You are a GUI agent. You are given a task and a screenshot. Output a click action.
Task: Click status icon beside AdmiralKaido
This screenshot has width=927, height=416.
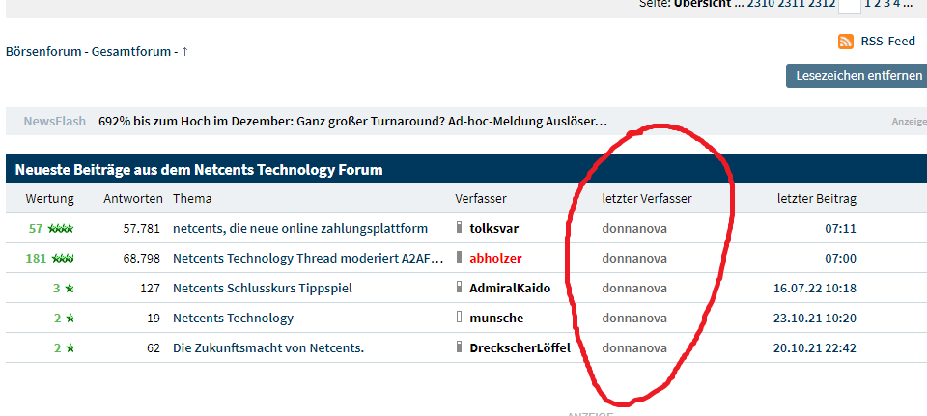459,288
